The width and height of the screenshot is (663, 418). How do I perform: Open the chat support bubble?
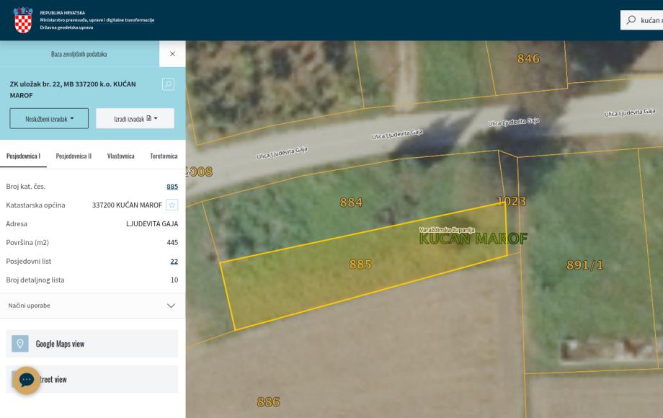click(x=27, y=380)
